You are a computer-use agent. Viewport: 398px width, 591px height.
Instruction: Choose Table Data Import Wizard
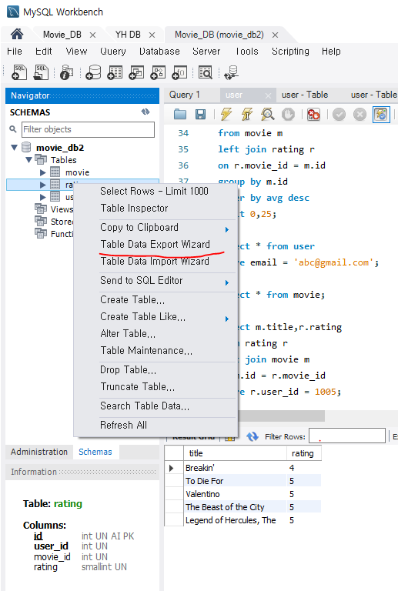[x=155, y=262]
